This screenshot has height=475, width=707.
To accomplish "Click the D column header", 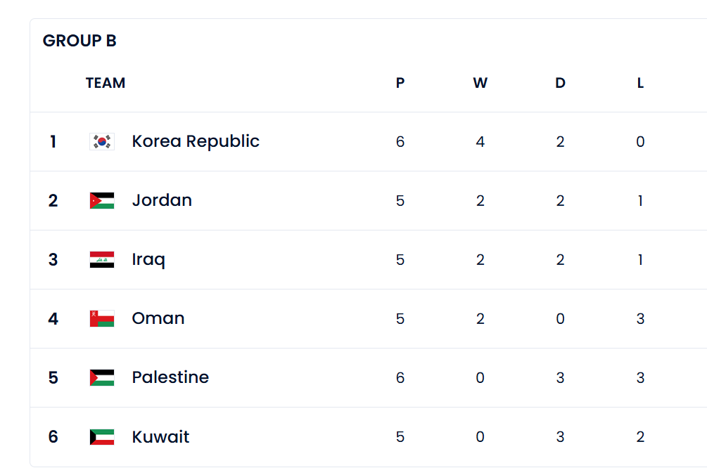I will (x=560, y=83).
